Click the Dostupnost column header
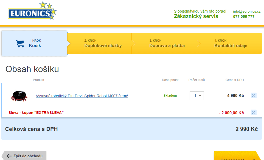Screen dimensions: 264x160 (170, 80)
